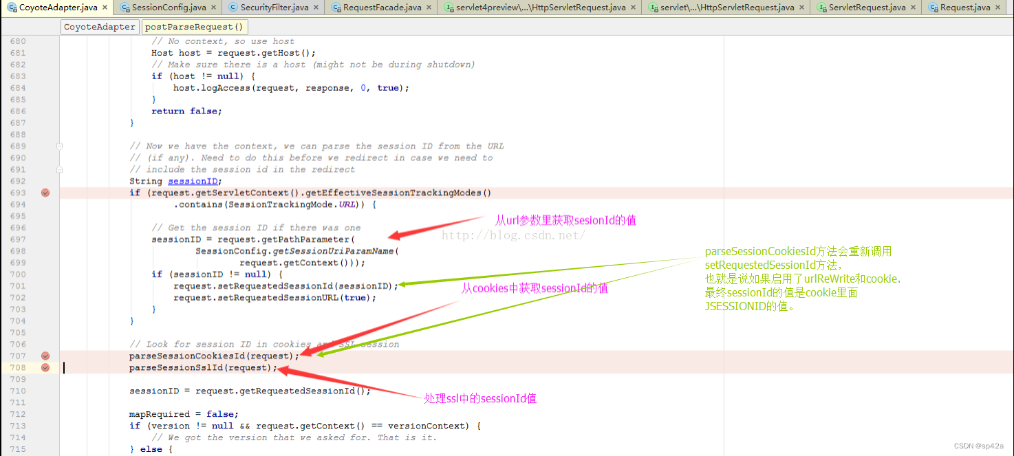Image resolution: width=1014 pixels, height=456 pixels.
Task: Toggle the breakpoint on line 708
Action: (x=45, y=367)
